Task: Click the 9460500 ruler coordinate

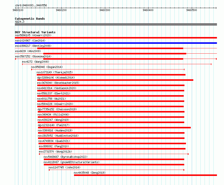Action: pyautogui.click(x=192, y=10)
